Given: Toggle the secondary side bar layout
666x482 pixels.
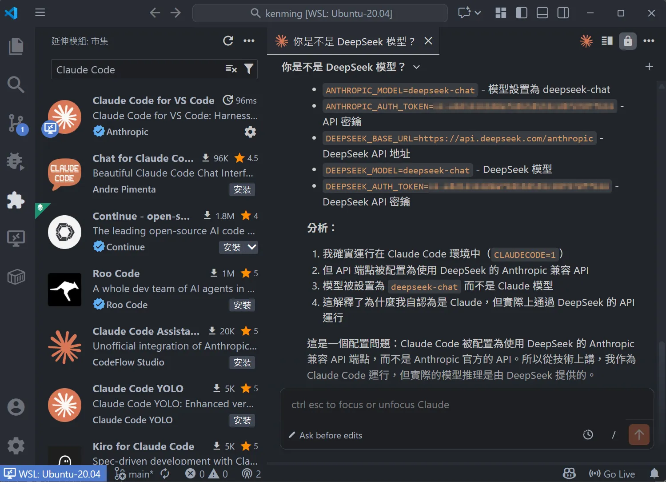Looking at the screenshot, I should click(563, 13).
